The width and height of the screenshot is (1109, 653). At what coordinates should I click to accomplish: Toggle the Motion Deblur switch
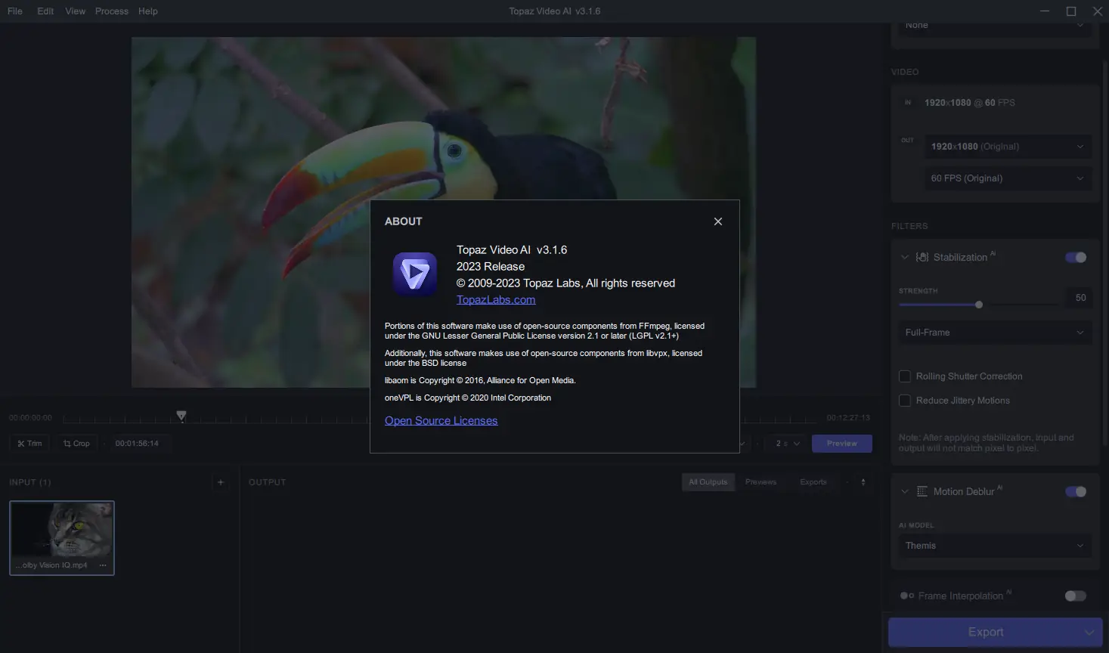1076,492
